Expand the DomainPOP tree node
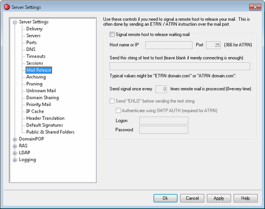This screenshot has height=209, width=265. (x=15, y=139)
